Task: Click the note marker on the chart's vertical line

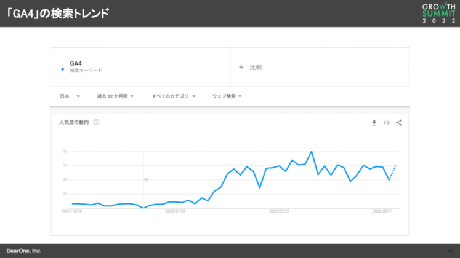Action: pos(146,180)
